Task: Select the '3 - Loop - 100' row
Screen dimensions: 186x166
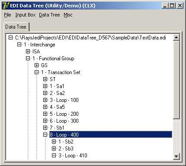Action: tap(64, 100)
